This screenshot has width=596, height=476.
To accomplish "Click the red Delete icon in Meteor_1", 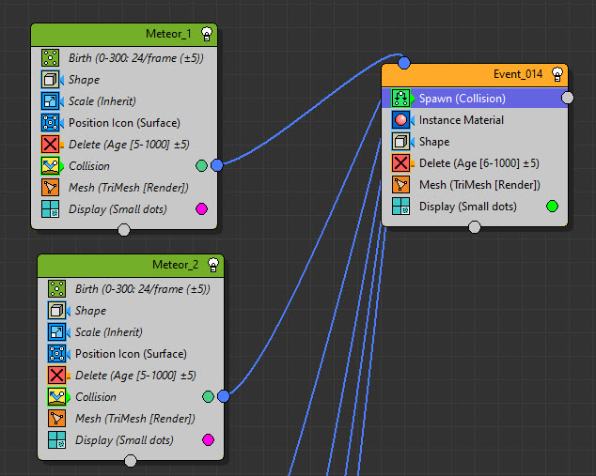I will [x=50, y=145].
